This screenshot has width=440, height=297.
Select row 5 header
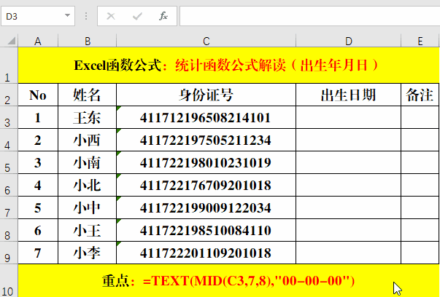tap(9, 162)
